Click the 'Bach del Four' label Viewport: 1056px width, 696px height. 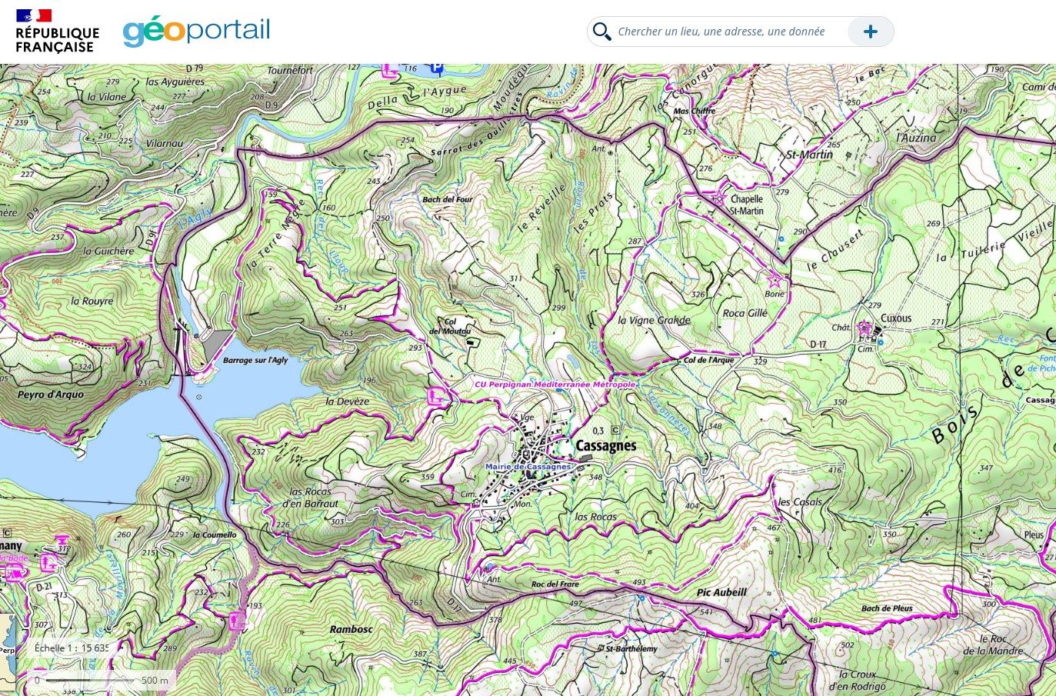tap(448, 199)
